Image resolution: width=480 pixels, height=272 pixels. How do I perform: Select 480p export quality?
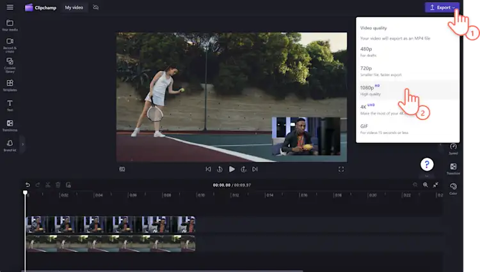point(408,52)
